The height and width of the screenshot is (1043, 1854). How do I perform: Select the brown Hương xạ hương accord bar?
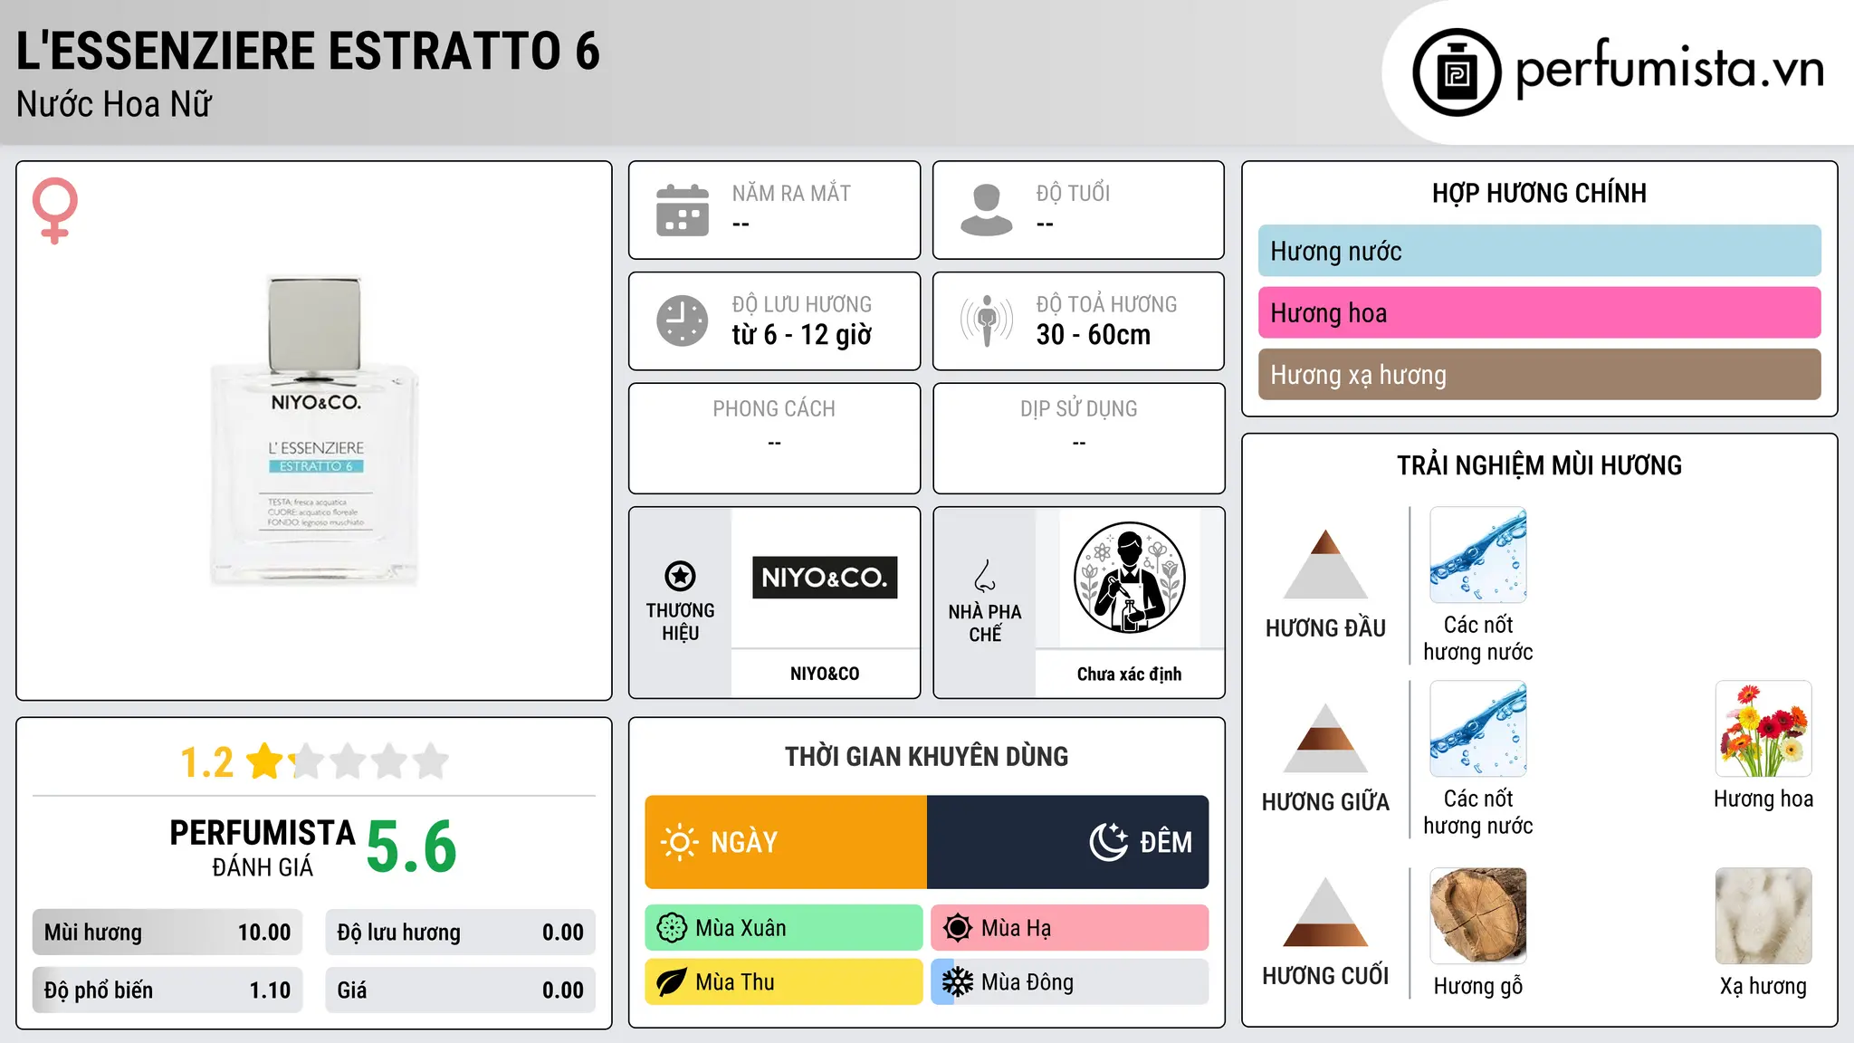click(x=1539, y=375)
